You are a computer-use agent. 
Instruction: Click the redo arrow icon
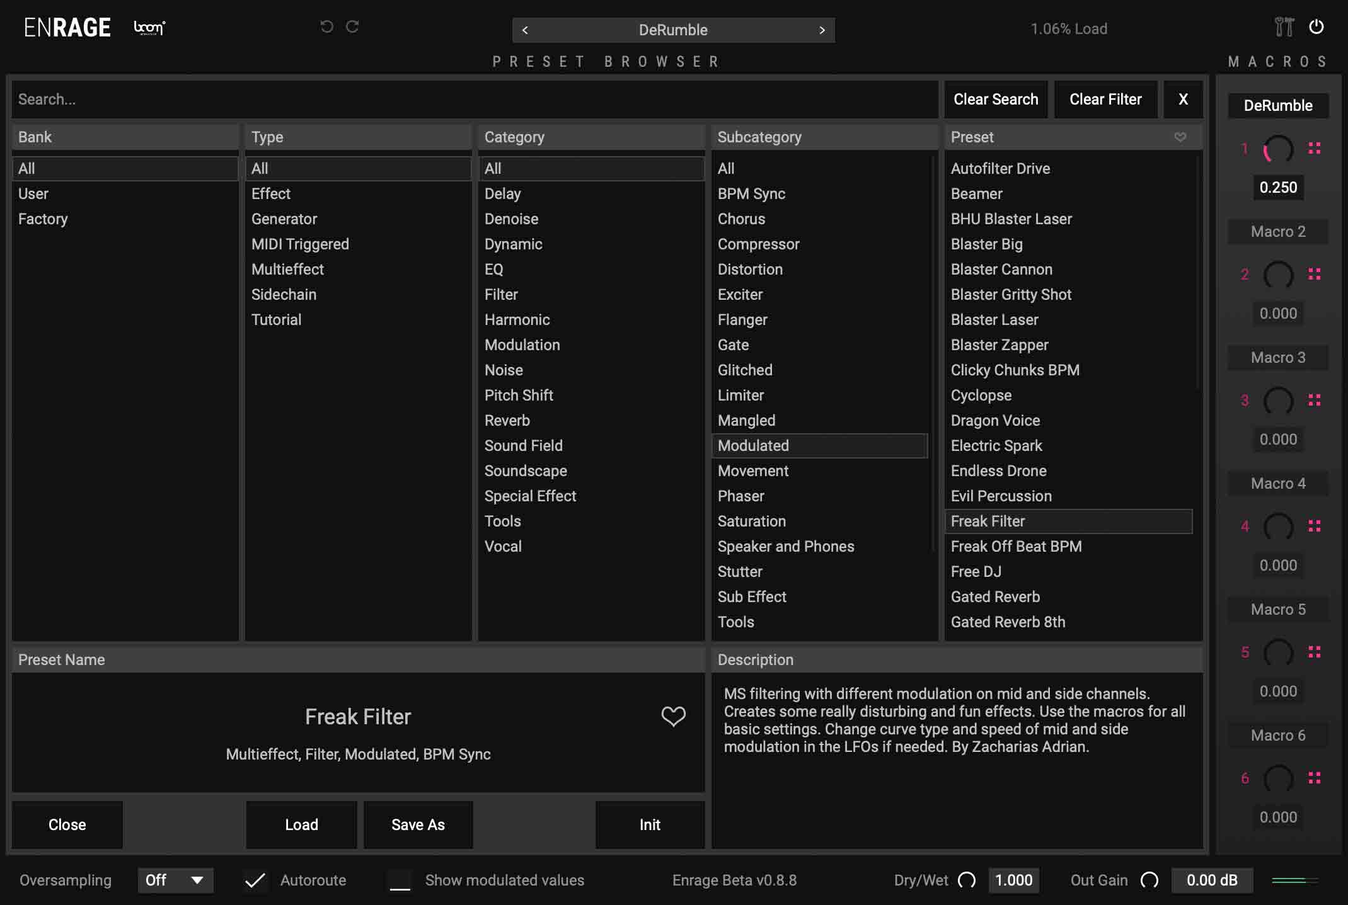(x=352, y=26)
